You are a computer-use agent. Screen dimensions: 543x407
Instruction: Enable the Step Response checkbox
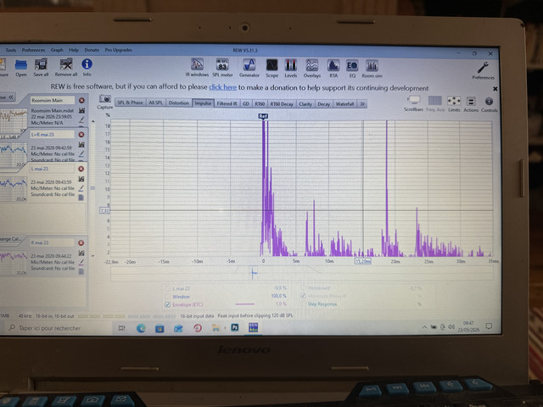click(303, 304)
